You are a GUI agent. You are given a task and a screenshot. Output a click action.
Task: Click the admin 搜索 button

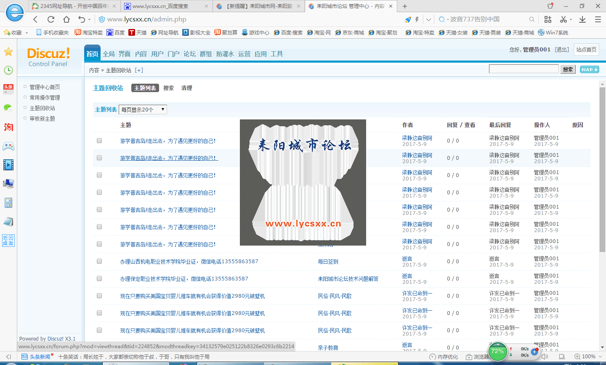568,69
